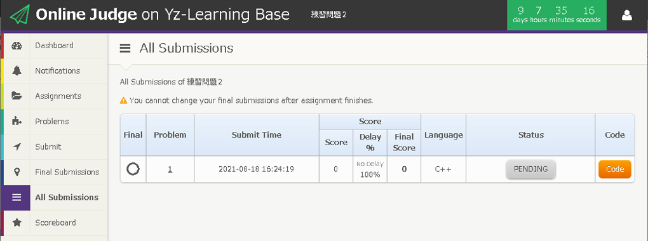648x241 pixels.
Task: Click the PENDING status button
Action: [530, 169]
